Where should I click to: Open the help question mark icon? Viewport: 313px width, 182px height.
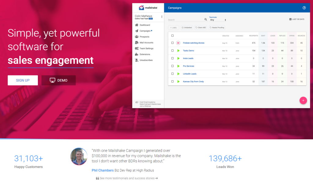(304, 8)
